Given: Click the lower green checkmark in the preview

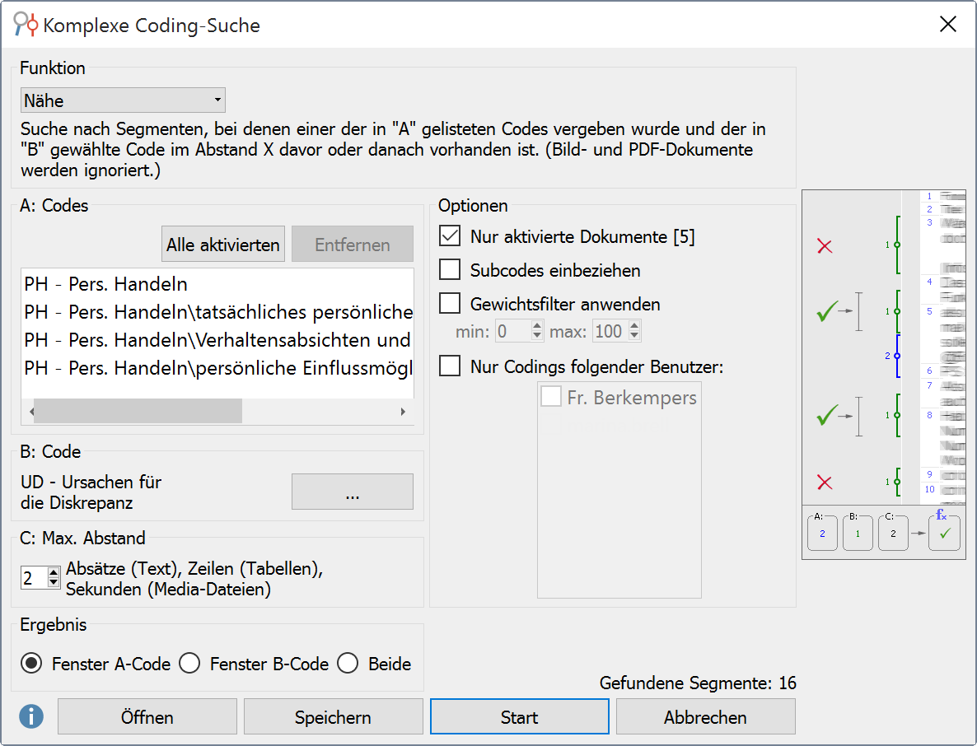Looking at the screenshot, I should coord(826,415).
